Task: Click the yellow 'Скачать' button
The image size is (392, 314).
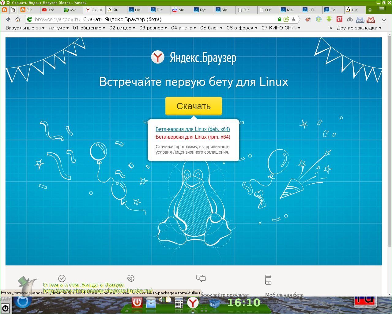Action: pos(194,106)
